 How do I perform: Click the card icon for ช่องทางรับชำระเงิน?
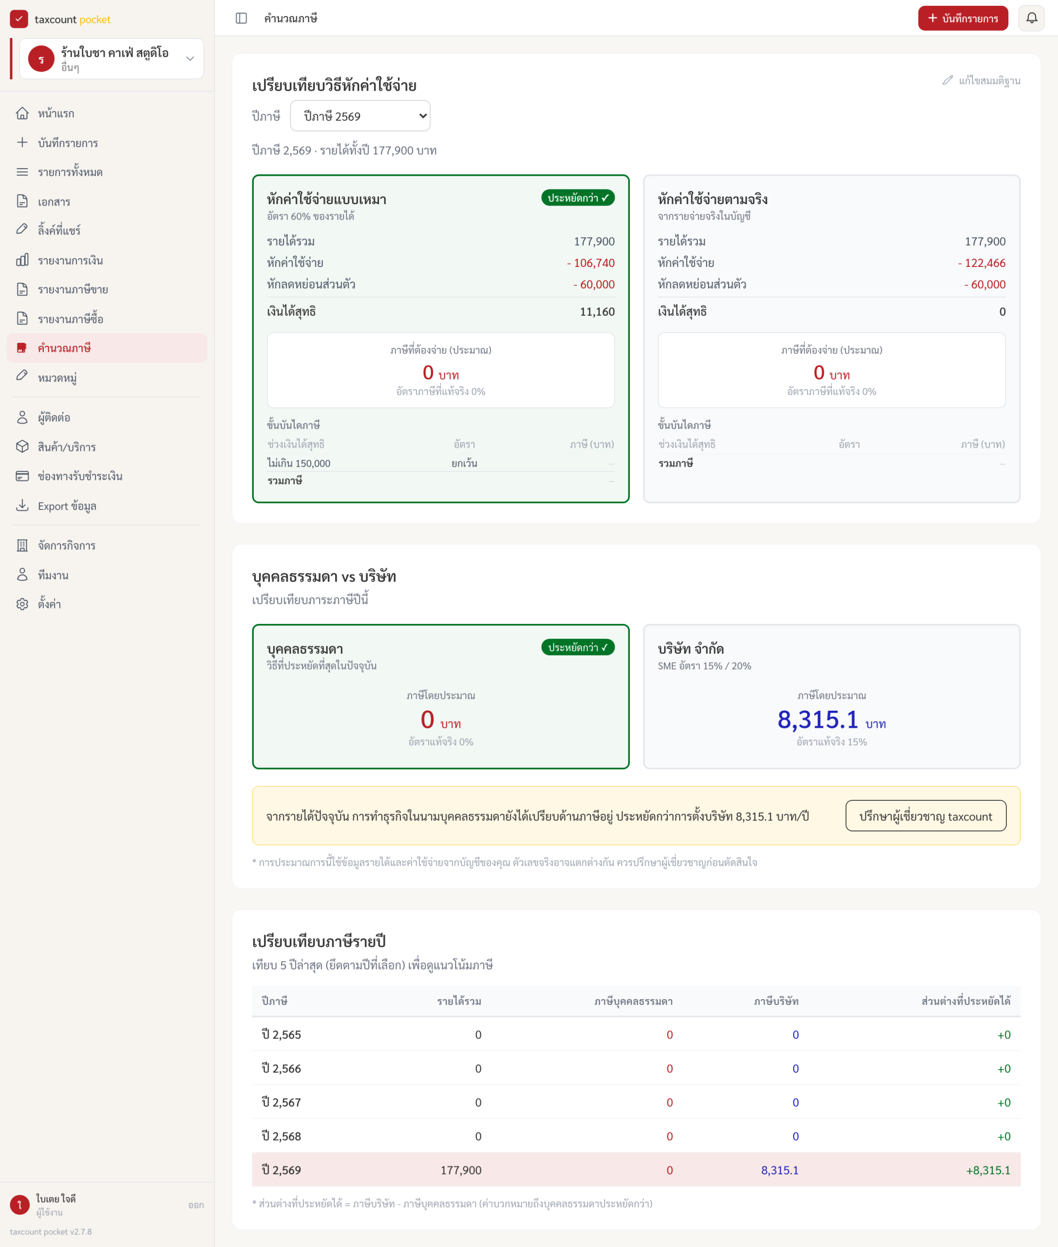tap(22, 476)
